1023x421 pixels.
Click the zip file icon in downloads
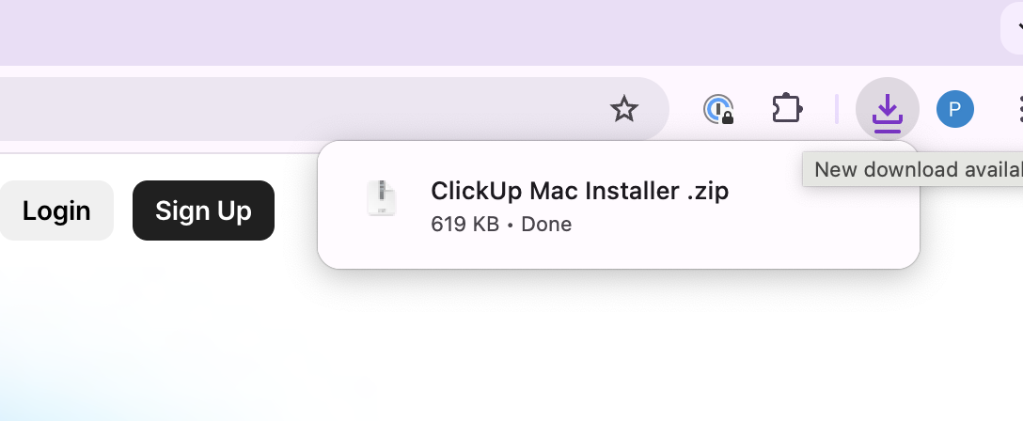[382, 200]
